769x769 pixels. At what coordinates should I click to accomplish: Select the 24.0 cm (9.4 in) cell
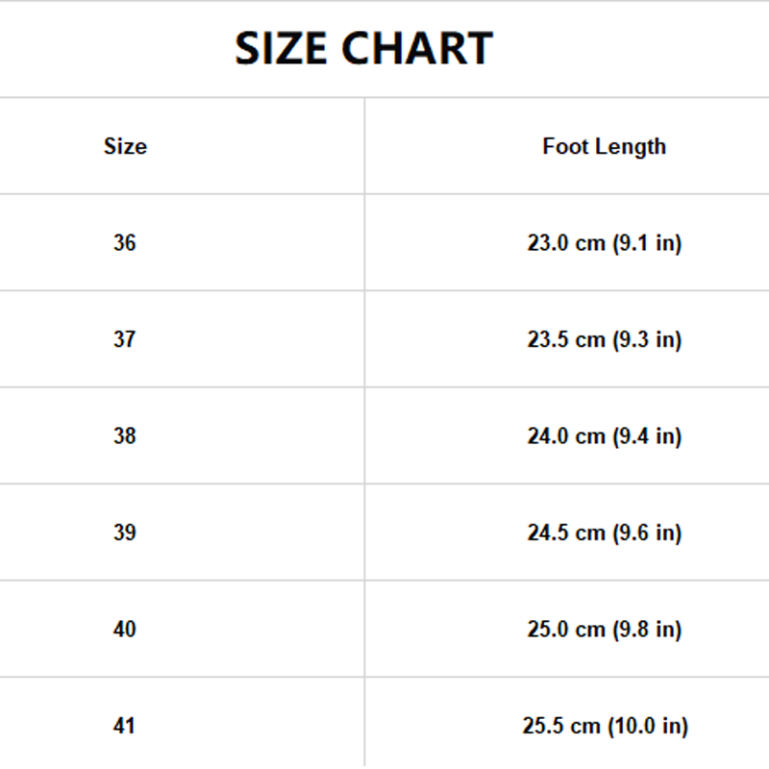604,436
